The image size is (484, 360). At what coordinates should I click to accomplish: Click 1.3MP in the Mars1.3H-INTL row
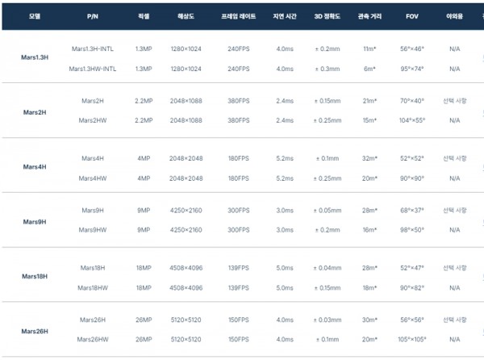144,48
